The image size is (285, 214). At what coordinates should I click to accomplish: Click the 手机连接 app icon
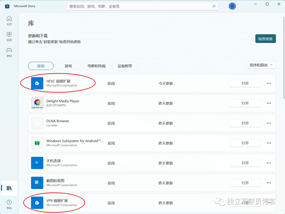coord(37,163)
